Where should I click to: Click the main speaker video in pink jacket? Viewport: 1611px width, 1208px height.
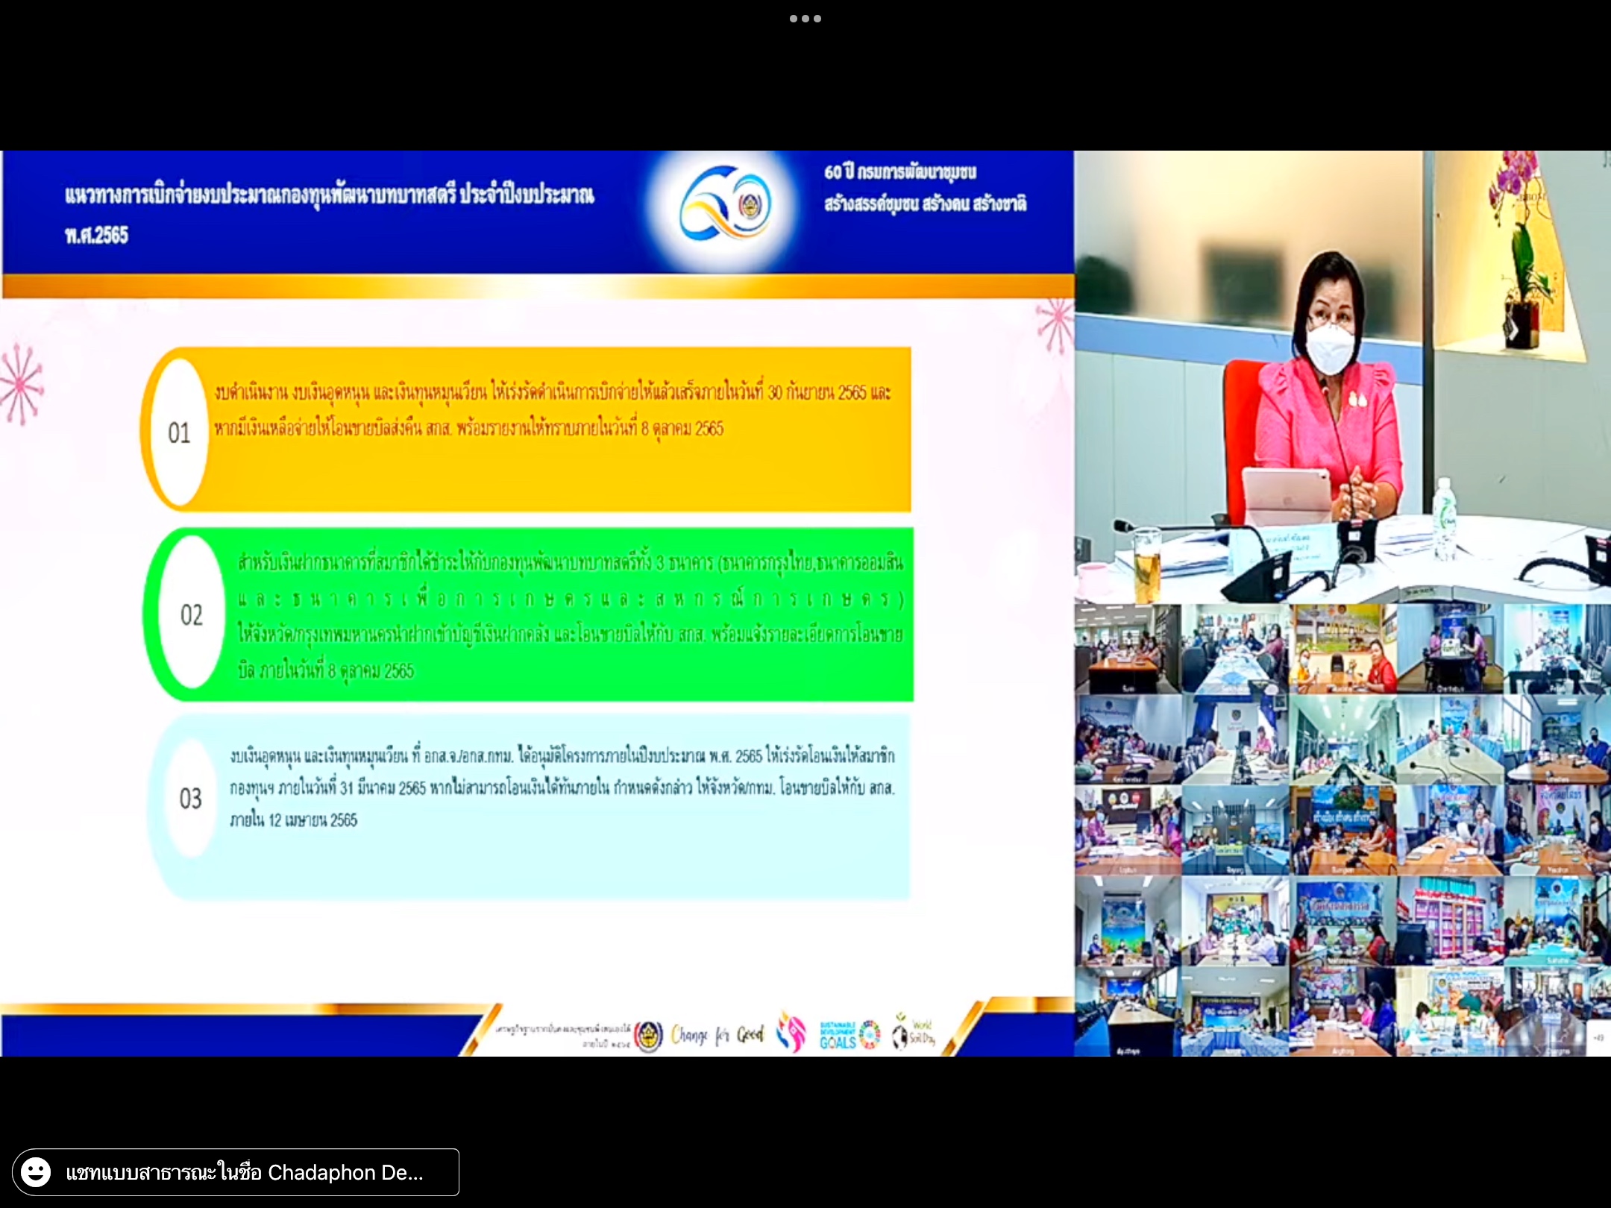1342,377
